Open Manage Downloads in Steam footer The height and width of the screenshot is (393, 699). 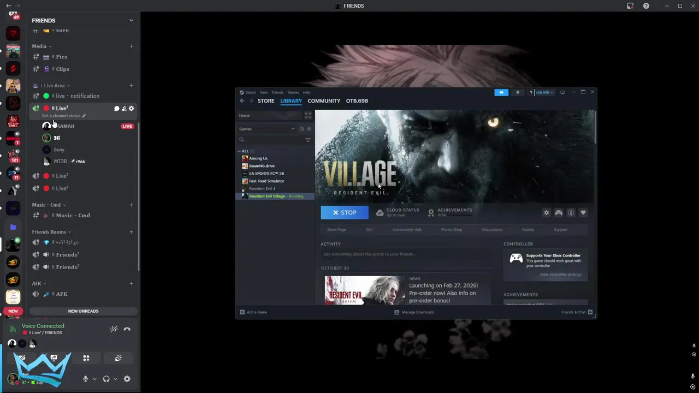[x=414, y=312]
